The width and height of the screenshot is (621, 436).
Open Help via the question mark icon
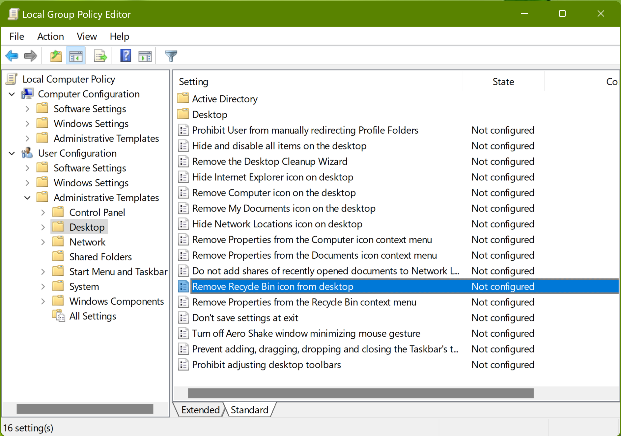126,56
